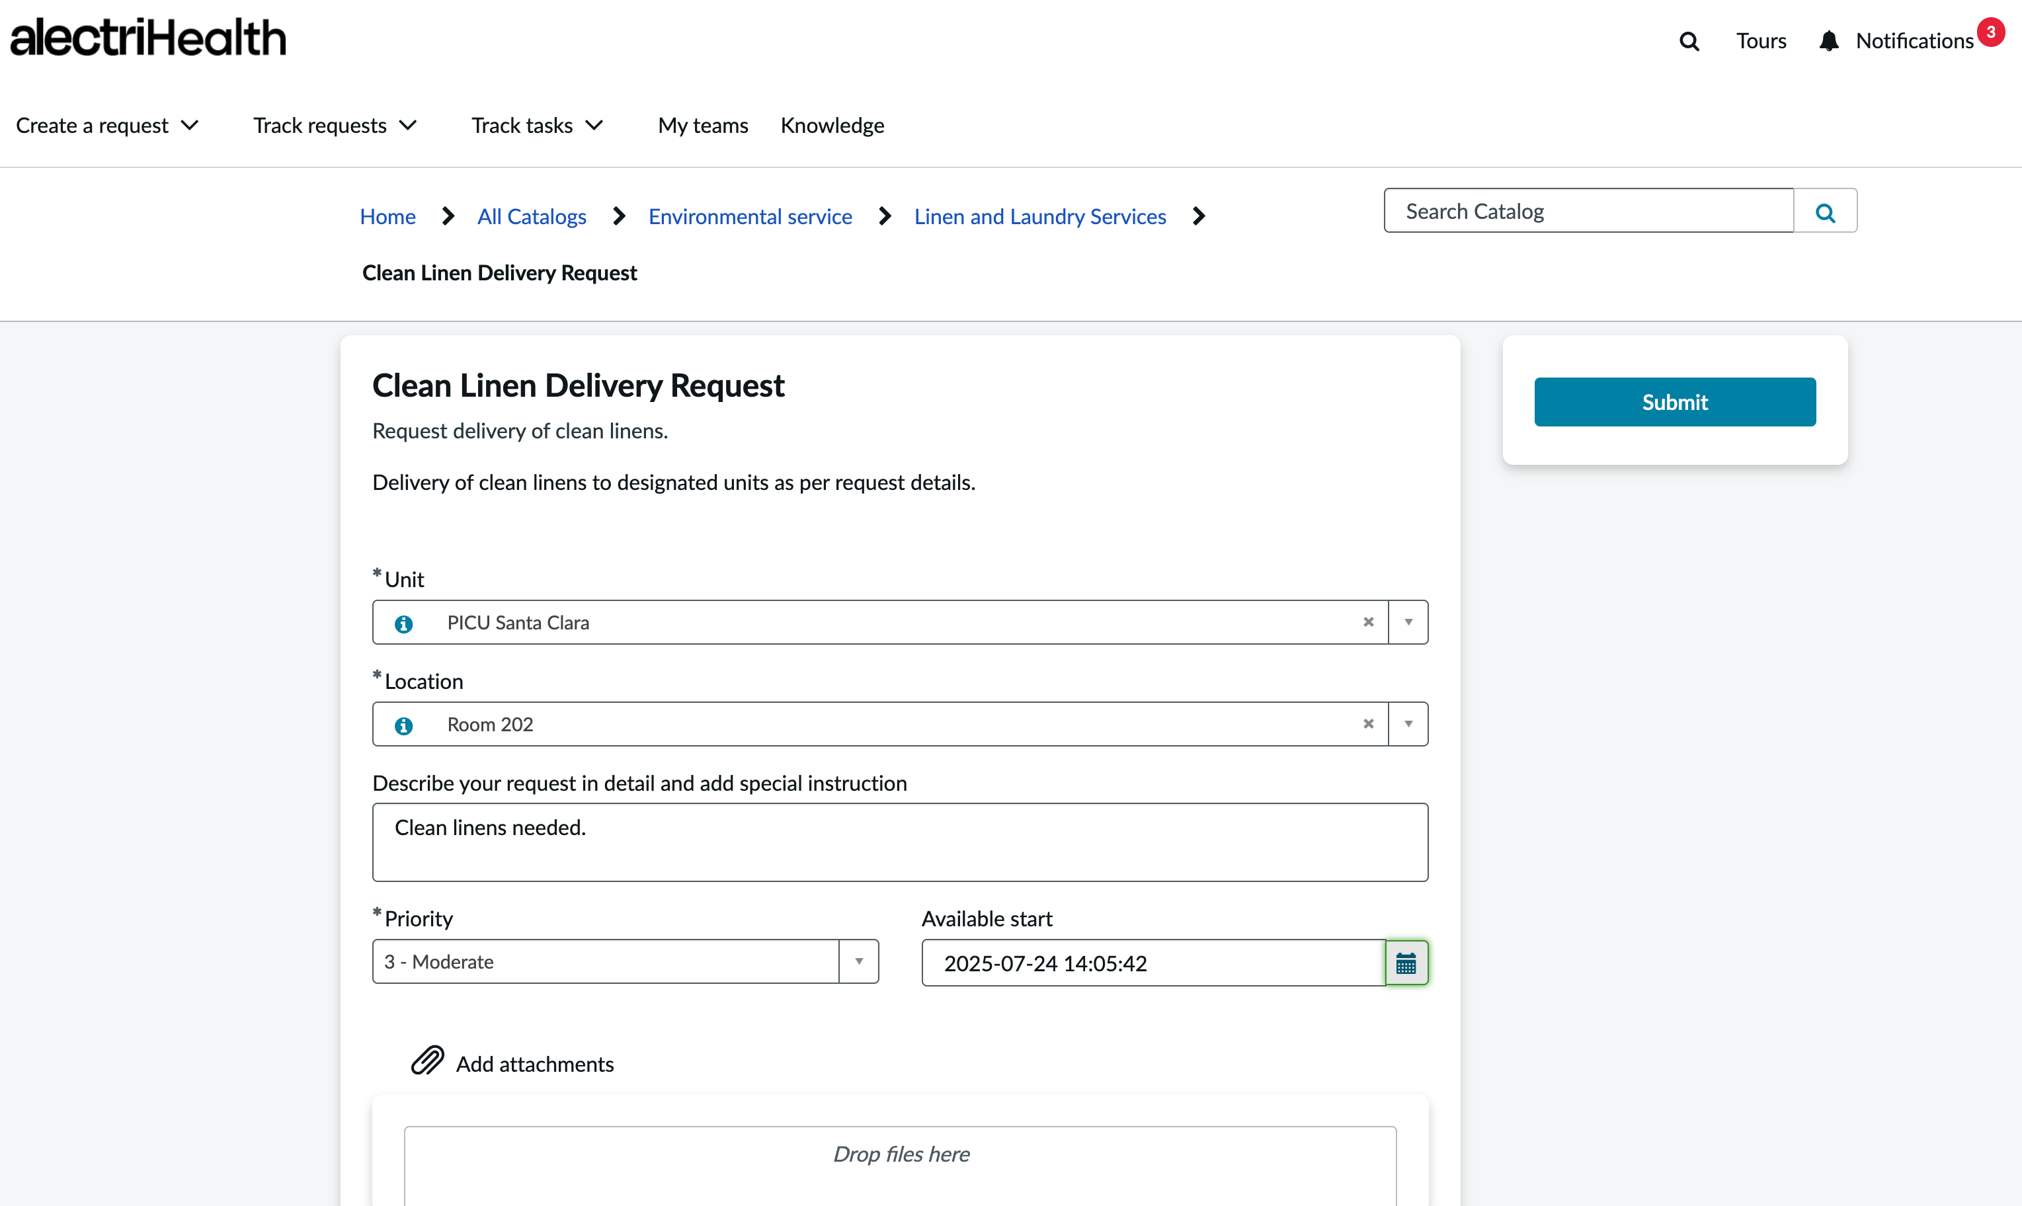This screenshot has width=2022, height=1206.
Task: Clear the PICU Santa Clara unit value
Action: pos(1369,622)
